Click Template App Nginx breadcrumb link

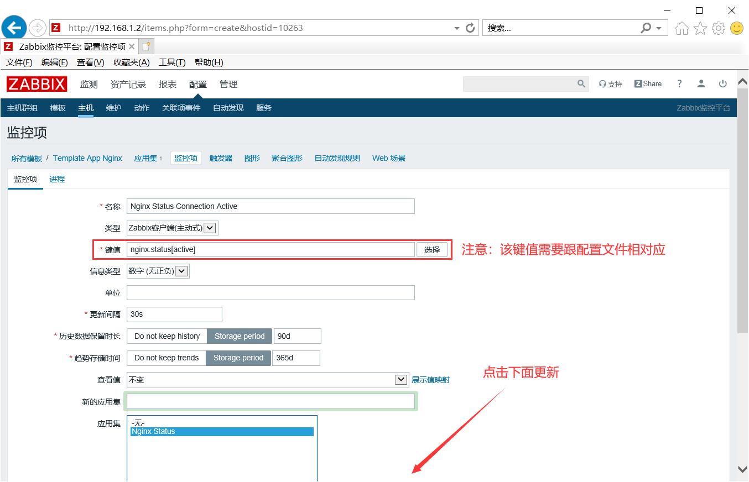(87, 158)
